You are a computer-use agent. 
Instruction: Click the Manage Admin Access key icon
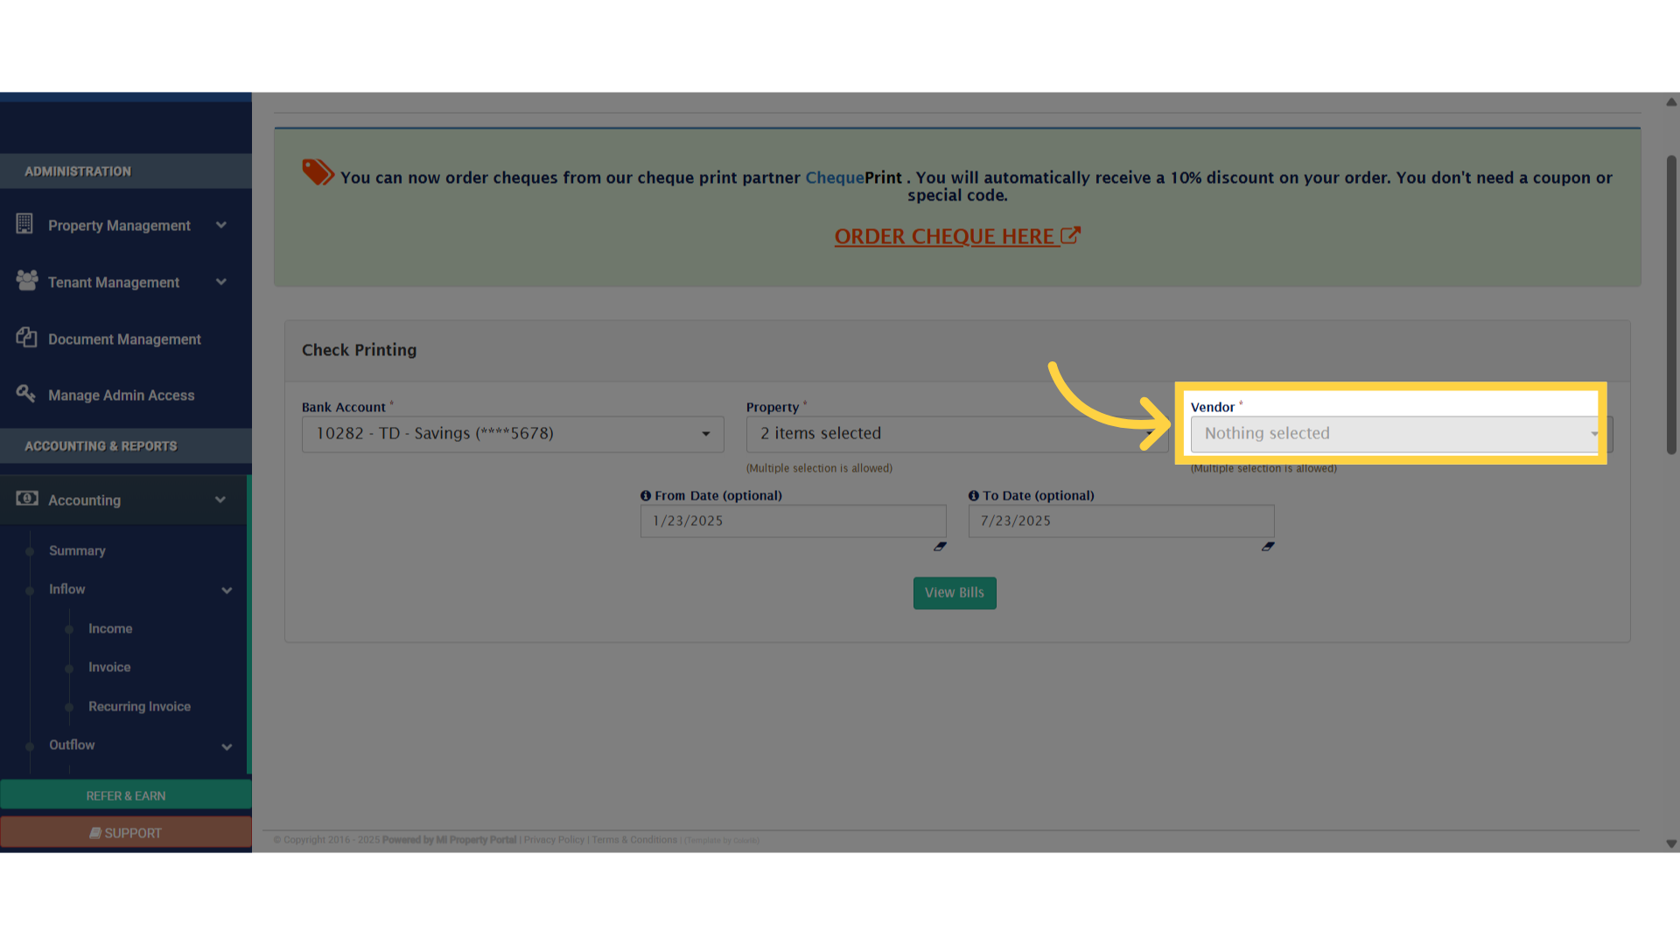[x=26, y=394]
